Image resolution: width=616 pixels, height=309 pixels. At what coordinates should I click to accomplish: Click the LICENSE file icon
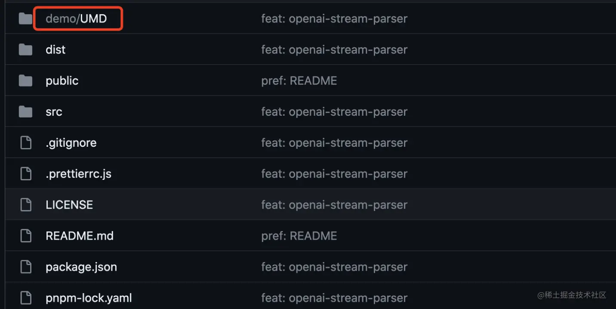pyautogui.click(x=26, y=205)
